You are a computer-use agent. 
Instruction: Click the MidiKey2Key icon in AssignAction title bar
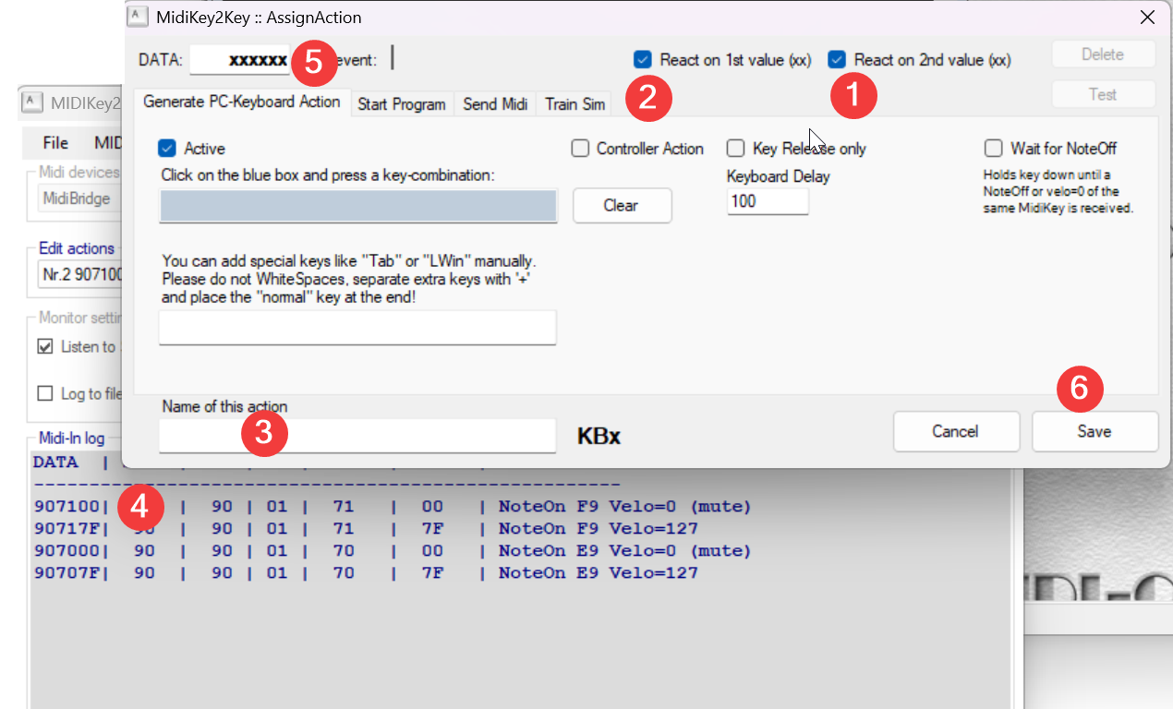pos(138,17)
